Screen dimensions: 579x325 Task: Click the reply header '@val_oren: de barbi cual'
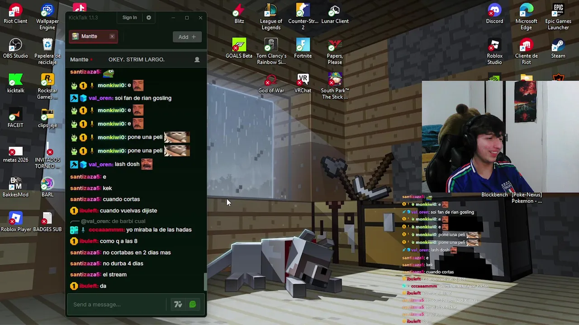tap(113, 221)
